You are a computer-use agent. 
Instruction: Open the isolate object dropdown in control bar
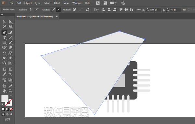coord(96,10)
